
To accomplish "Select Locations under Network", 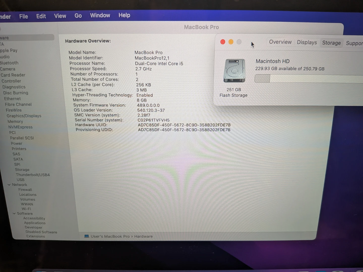I will click(x=28, y=195).
